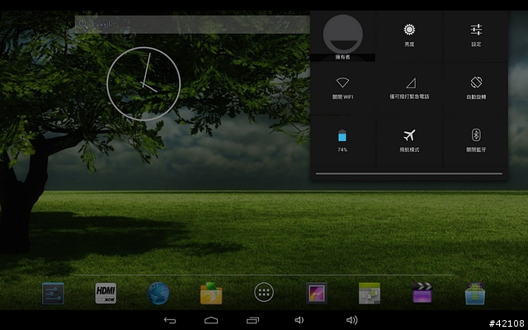Open the 74% battery tile
This screenshot has height=330, width=528.
pos(342,141)
